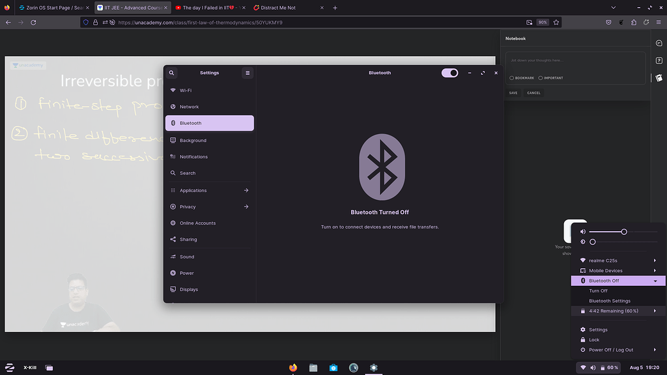Open Unacademy's Notebook sidebar icon
Image resolution: width=667 pixels, height=375 pixels.
click(659, 77)
